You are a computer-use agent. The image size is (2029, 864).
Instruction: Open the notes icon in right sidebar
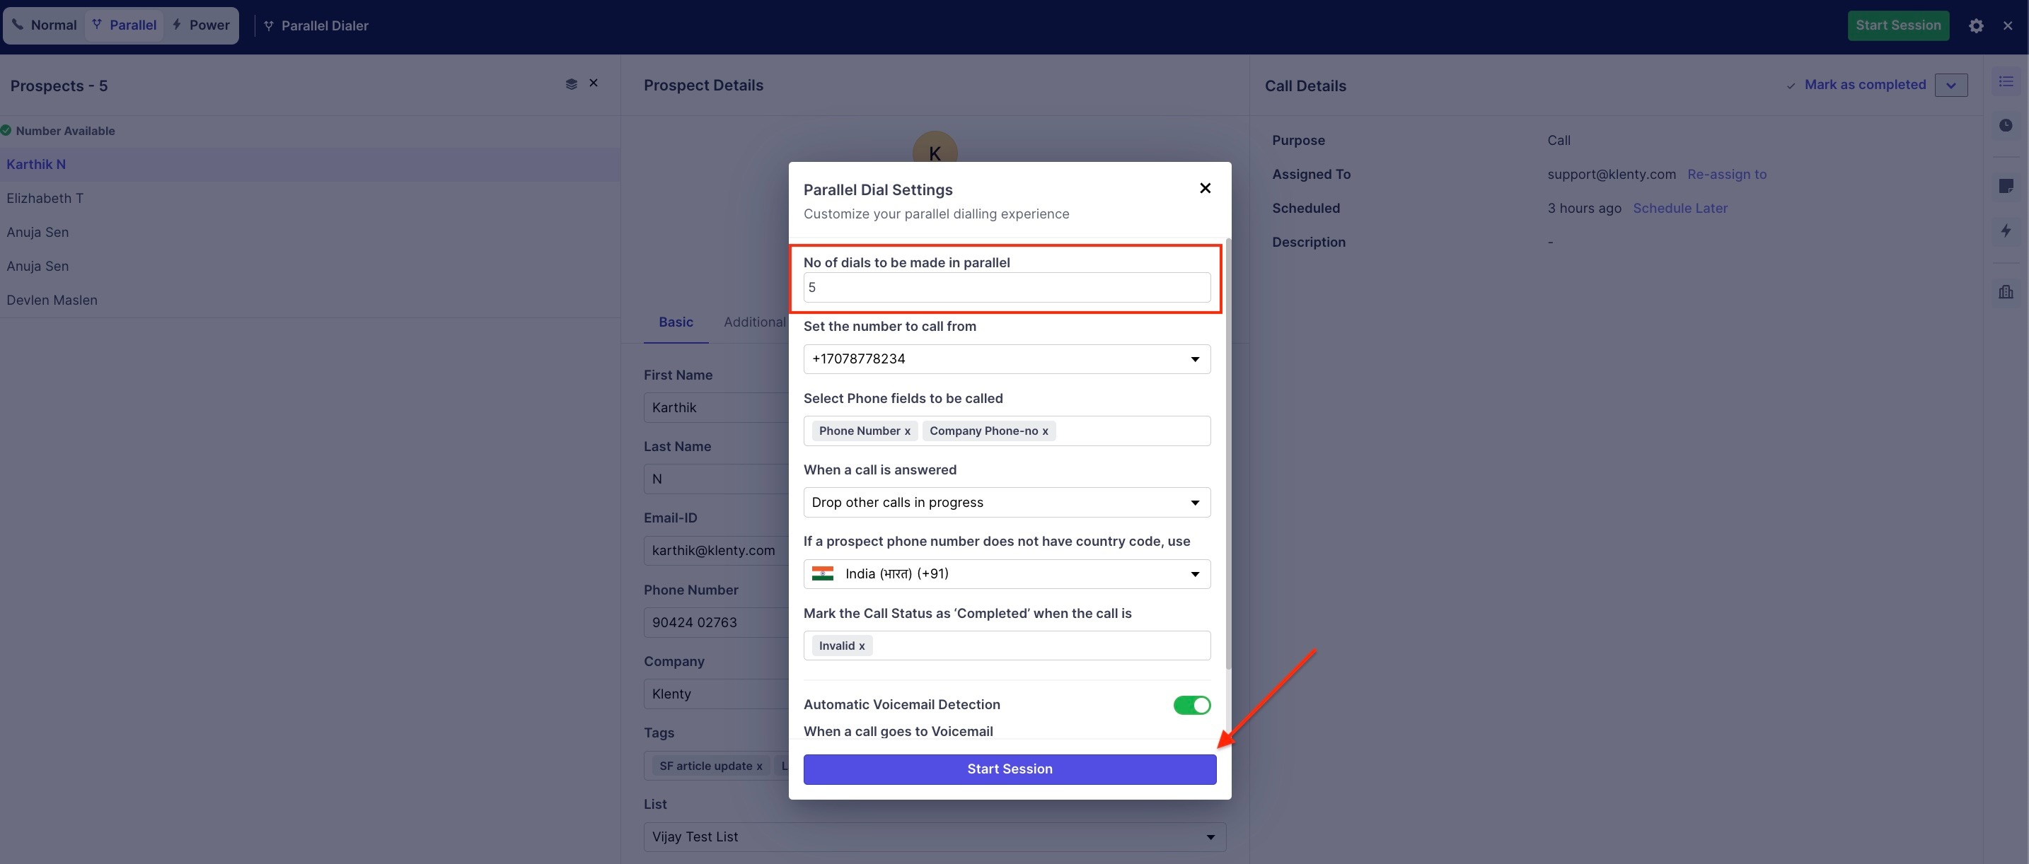[2006, 186]
